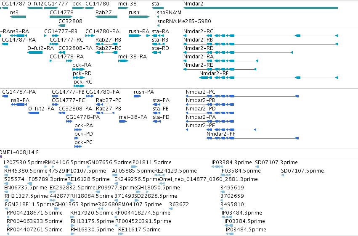Click the ns3 gene label
Viewport: 358px width, 236px height.
(x=14, y=12)
